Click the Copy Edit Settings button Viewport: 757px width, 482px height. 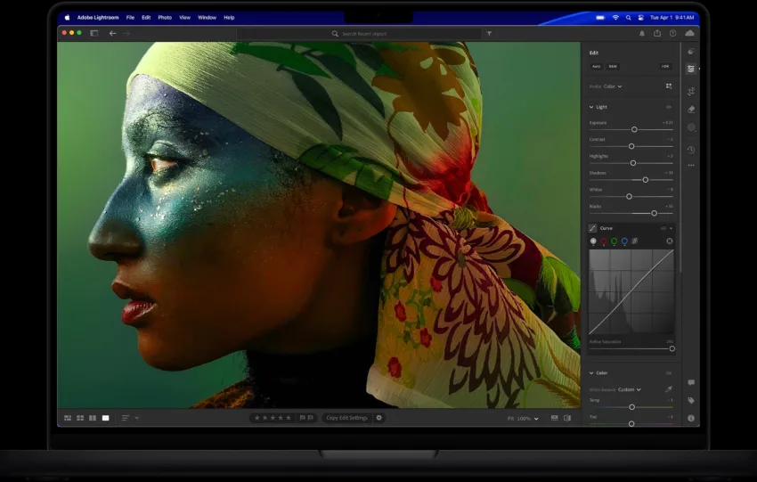pyautogui.click(x=346, y=418)
